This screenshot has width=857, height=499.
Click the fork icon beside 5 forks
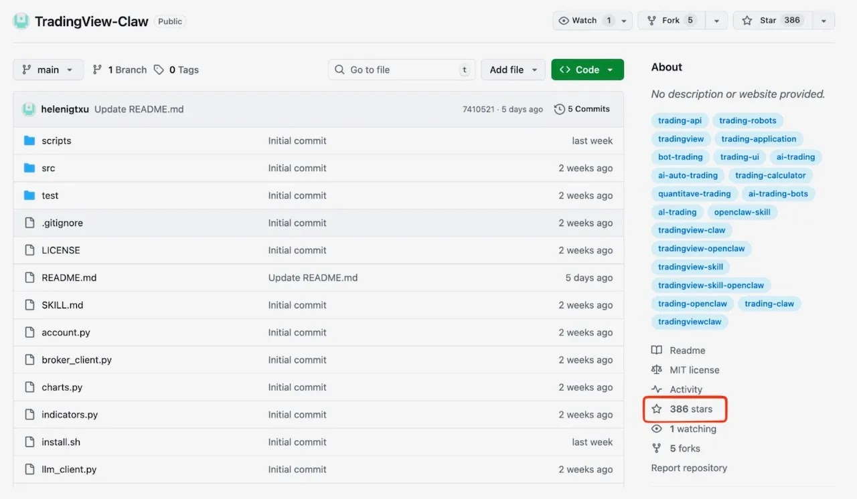tap(657, 448)
